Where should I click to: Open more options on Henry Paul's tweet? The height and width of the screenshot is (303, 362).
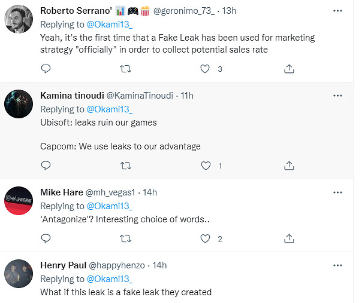pos(337,265)
